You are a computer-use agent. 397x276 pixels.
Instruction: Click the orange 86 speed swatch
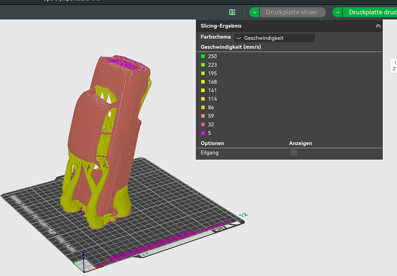(203, 107)
